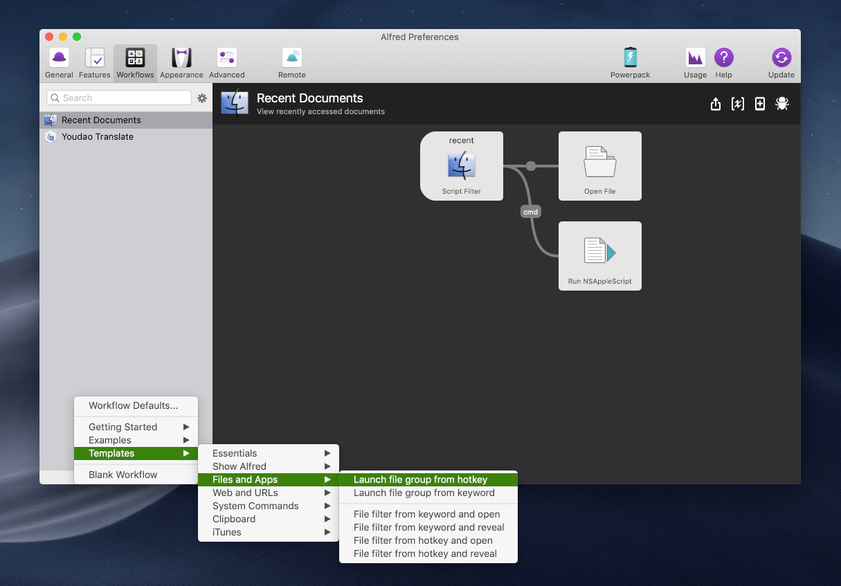Open the General preferences tab
The image size is (841, 586).
pyautogui.click(x=59, y=63)
